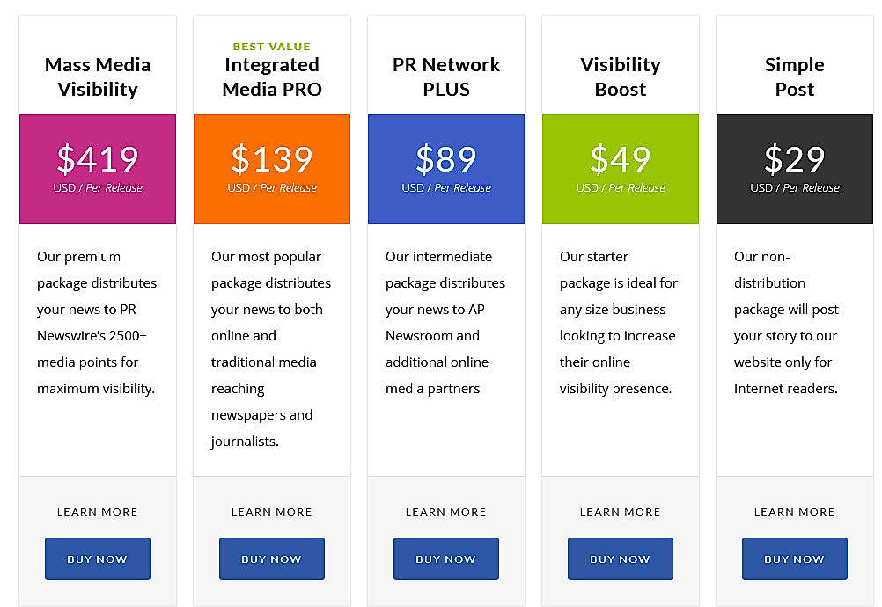Click BUY NOW under Visibility Boost

[x=620, y=558]
